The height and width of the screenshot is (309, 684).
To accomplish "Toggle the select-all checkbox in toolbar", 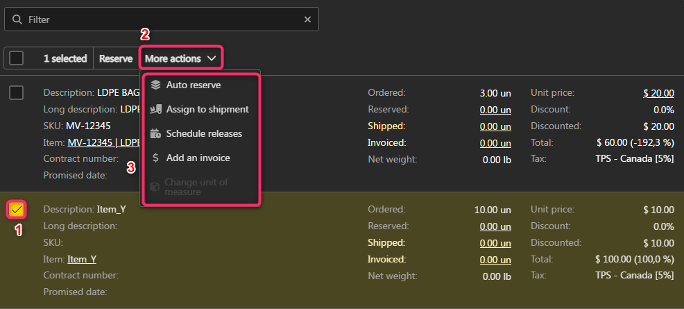I will pos(17,58).
